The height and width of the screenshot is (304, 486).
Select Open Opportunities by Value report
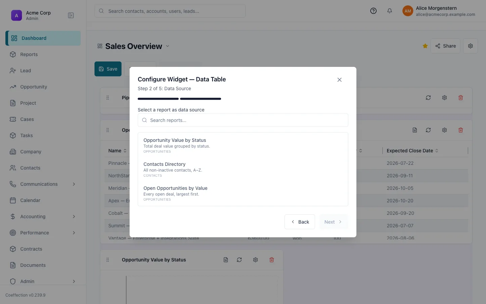pyautogui.click(x=243, y=193)
